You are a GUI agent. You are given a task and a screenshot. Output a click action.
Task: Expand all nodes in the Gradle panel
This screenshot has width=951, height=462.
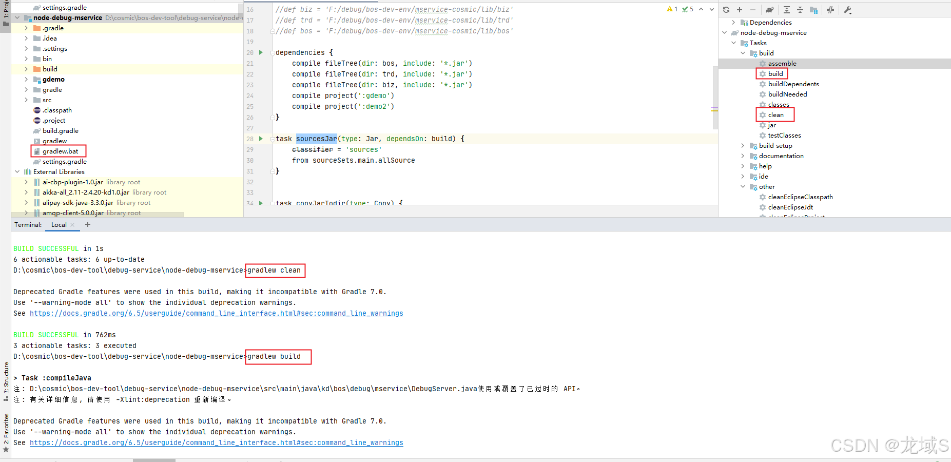[x=787, y=9]
